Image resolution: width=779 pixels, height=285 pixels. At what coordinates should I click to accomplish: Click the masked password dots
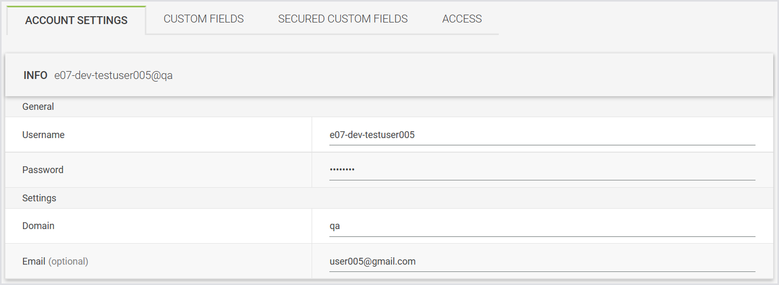pos(342,170)
